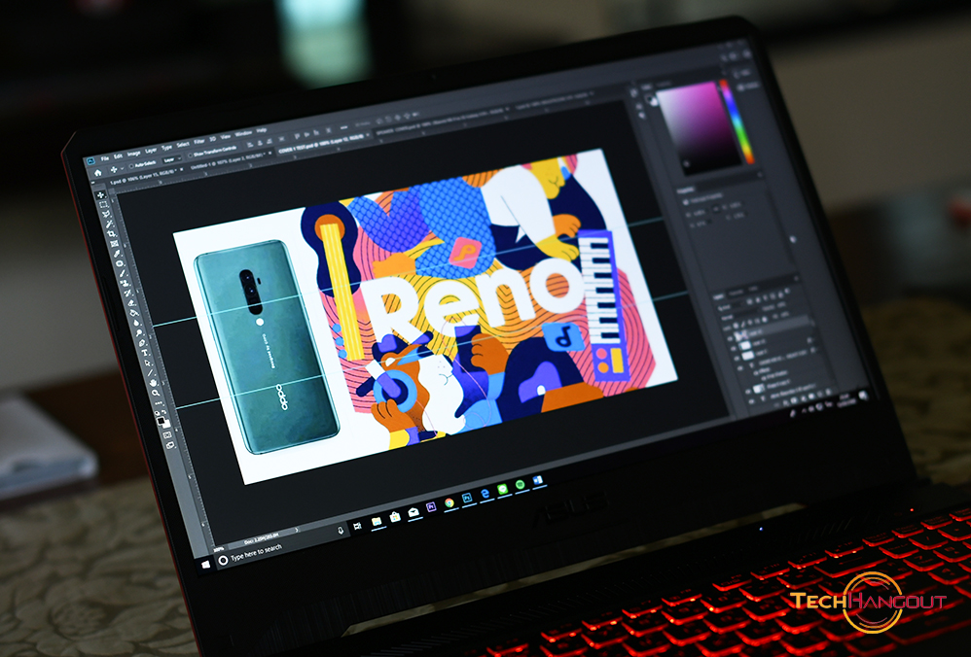Expand the status bar document info arrow

[297, 531]
